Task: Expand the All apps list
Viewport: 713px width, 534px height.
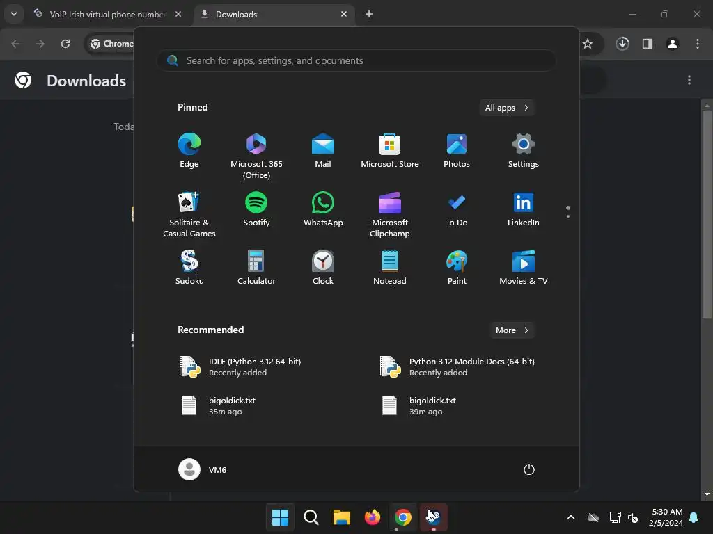Action: point(507,108)
